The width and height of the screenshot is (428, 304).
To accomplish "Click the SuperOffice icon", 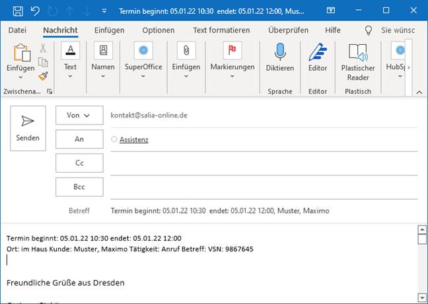I will click(143, 50).
